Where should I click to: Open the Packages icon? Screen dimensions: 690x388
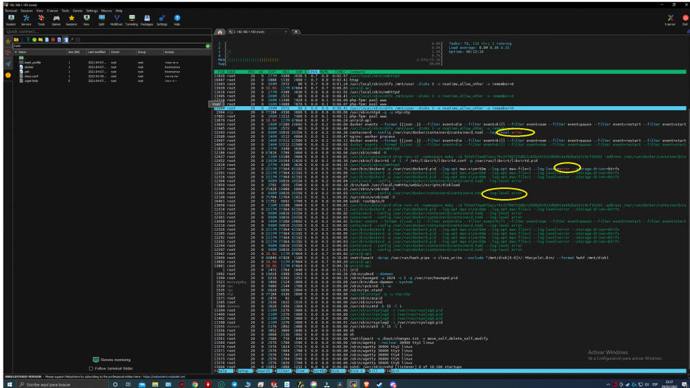[147, 20]
